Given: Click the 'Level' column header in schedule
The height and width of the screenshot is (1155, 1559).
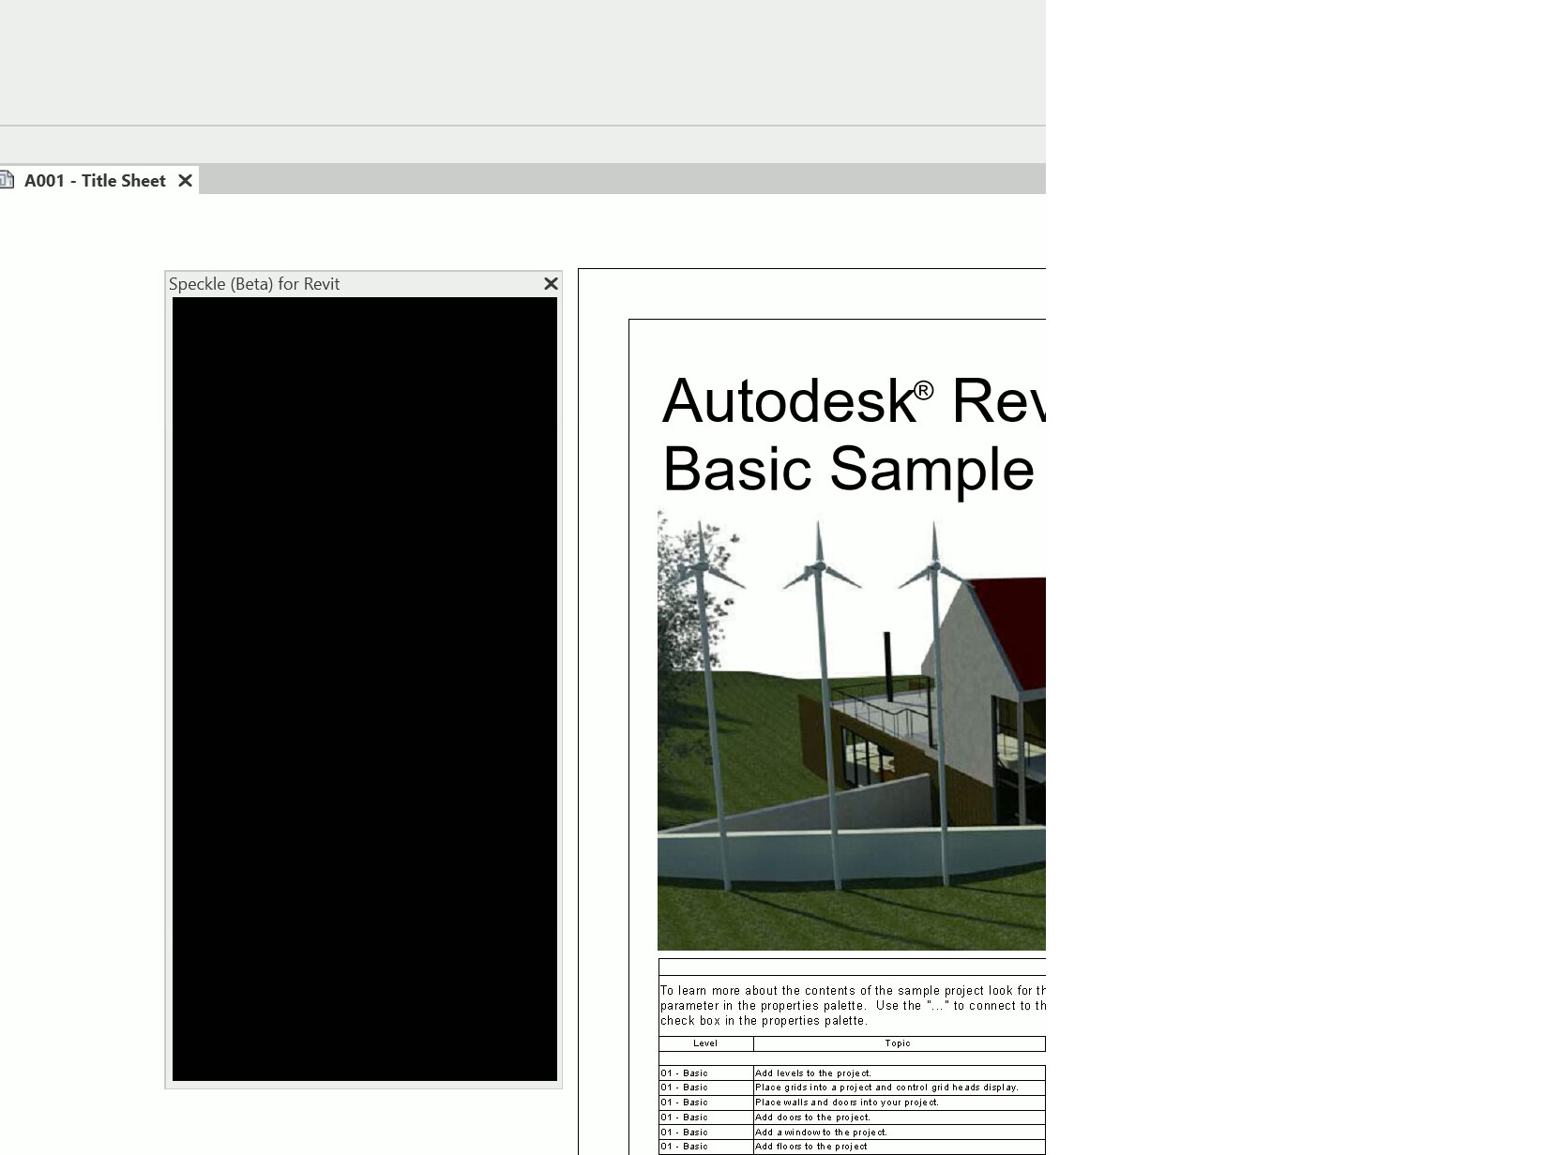Looking at the screenshot, I should (x=705, y=1043).
